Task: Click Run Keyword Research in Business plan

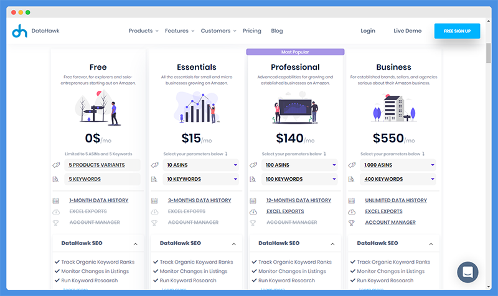Action: click(385, 280)
